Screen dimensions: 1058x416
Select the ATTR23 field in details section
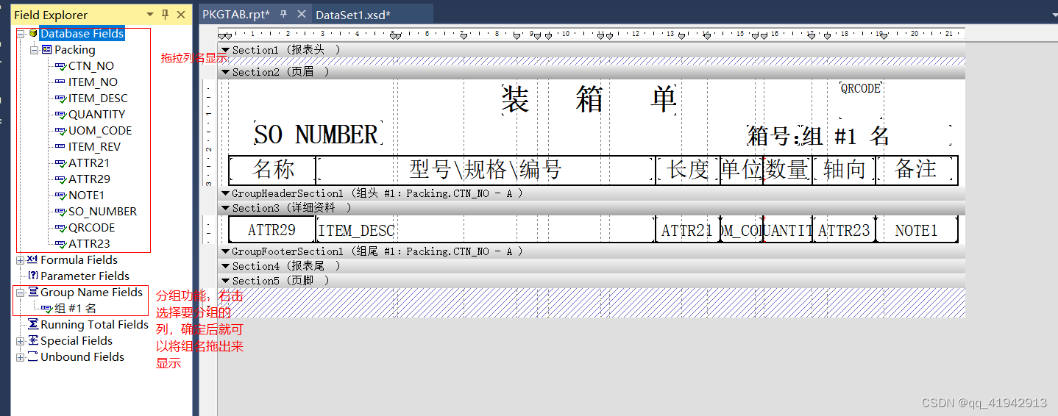[x=845, y=229]
